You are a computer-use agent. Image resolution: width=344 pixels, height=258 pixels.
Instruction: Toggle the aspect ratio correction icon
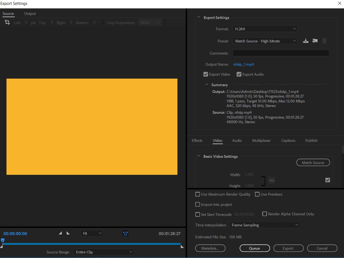[x=125, y=233]
